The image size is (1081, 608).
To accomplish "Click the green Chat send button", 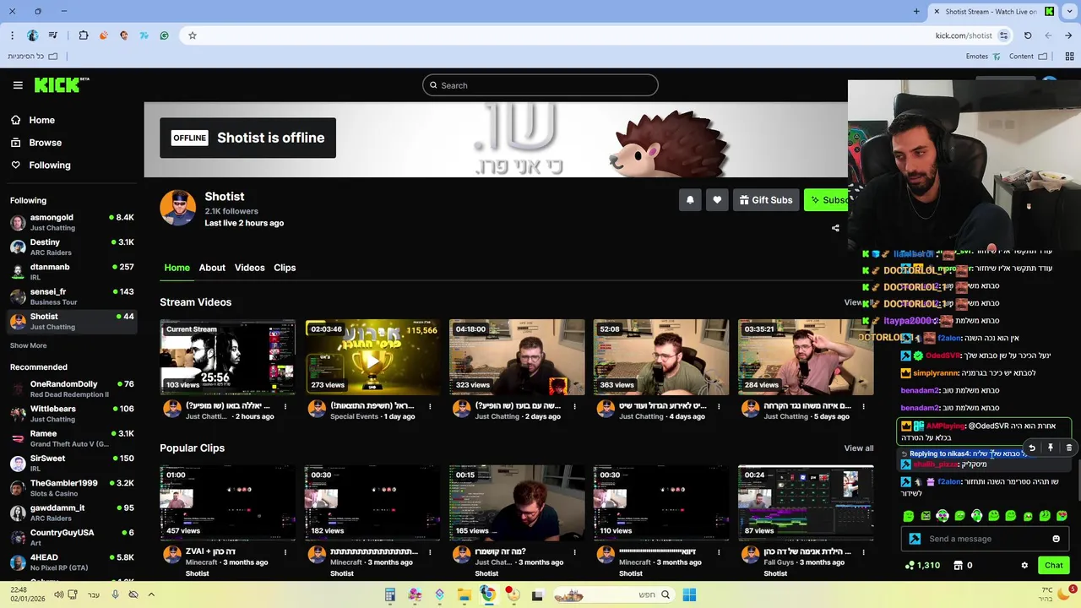I will tap(1054, 566).
